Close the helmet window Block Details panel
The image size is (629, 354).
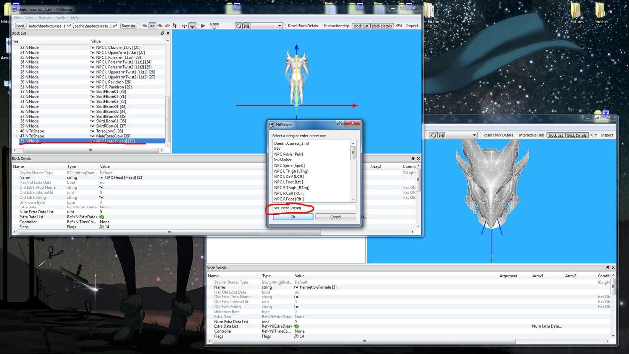click(x=613, y=268)
